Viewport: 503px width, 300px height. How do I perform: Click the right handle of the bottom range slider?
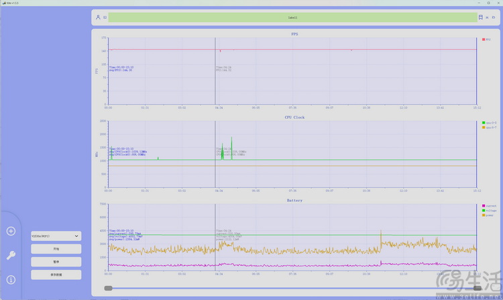tap(477, 288)
